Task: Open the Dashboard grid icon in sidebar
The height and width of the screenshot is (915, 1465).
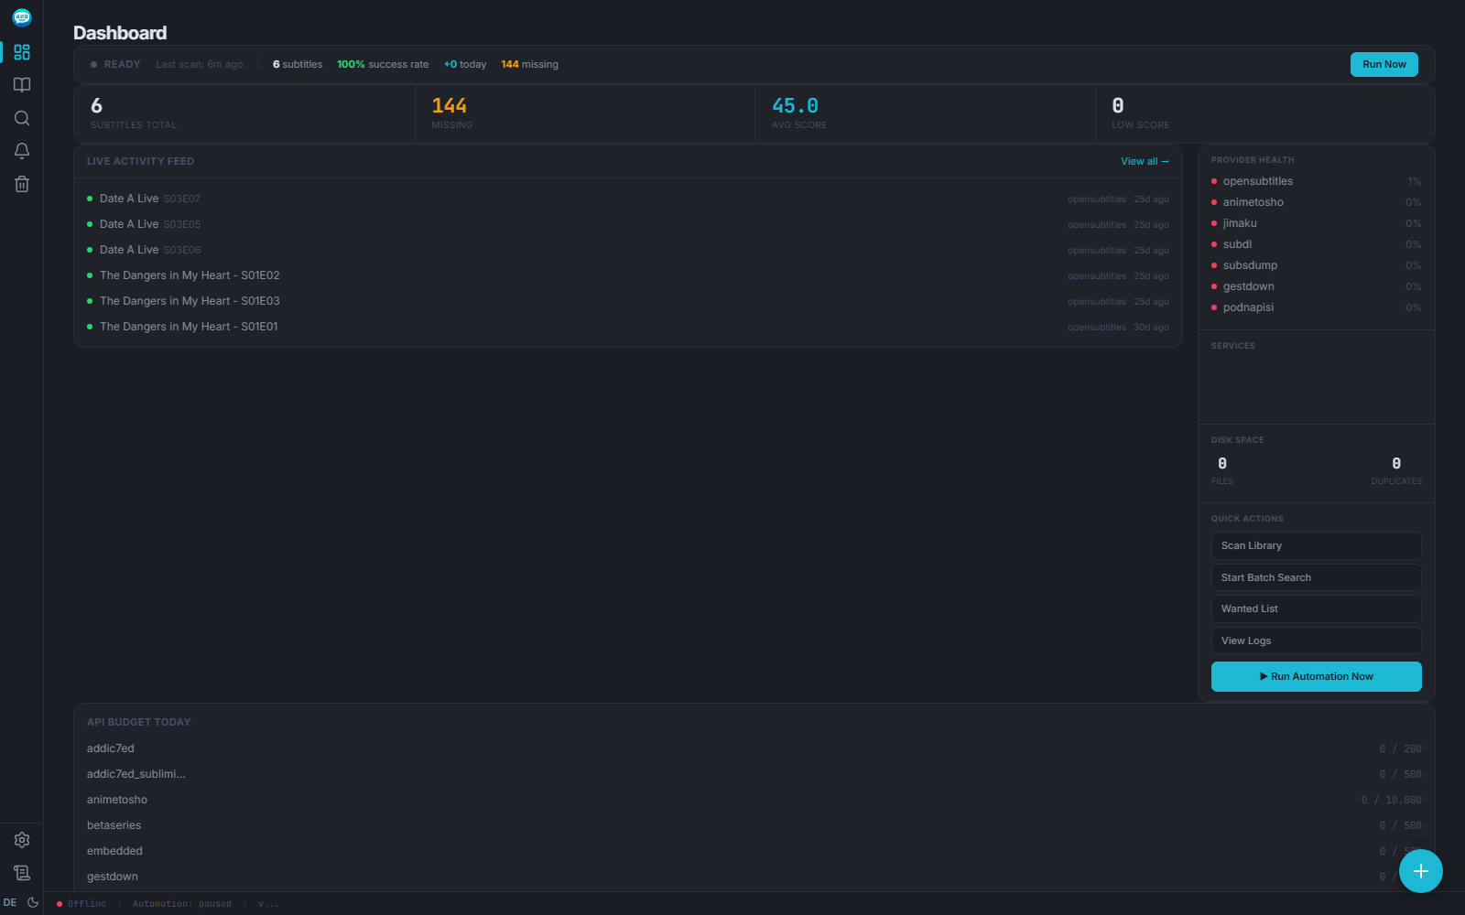Action: point(22,52)
